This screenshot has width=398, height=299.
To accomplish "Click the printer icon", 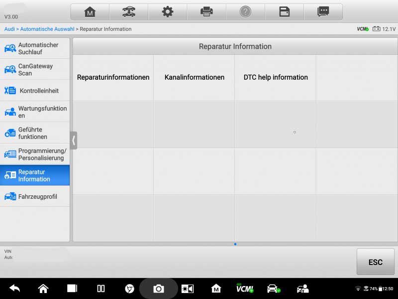I will click(206, 11).
